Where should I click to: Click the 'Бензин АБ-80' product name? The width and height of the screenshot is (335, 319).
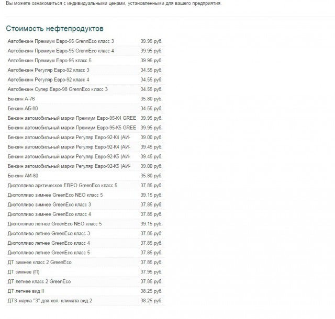coord(23,108)
